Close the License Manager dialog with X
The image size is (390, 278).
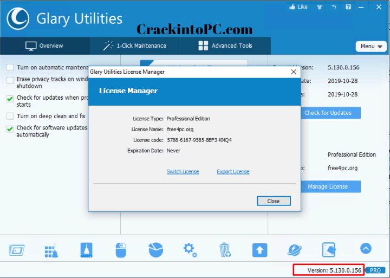pyautogui.click(x=294, y=72)
